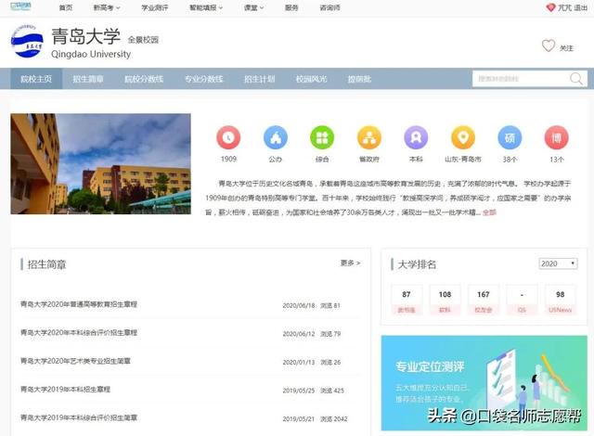Open 青岛大学2020年本科综合评价招生章程
The height and width of the screenshot is (436, 594).
pos(79,333)
